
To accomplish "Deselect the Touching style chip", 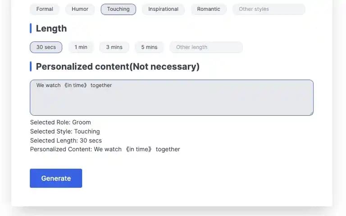I will tap(118, 9).
